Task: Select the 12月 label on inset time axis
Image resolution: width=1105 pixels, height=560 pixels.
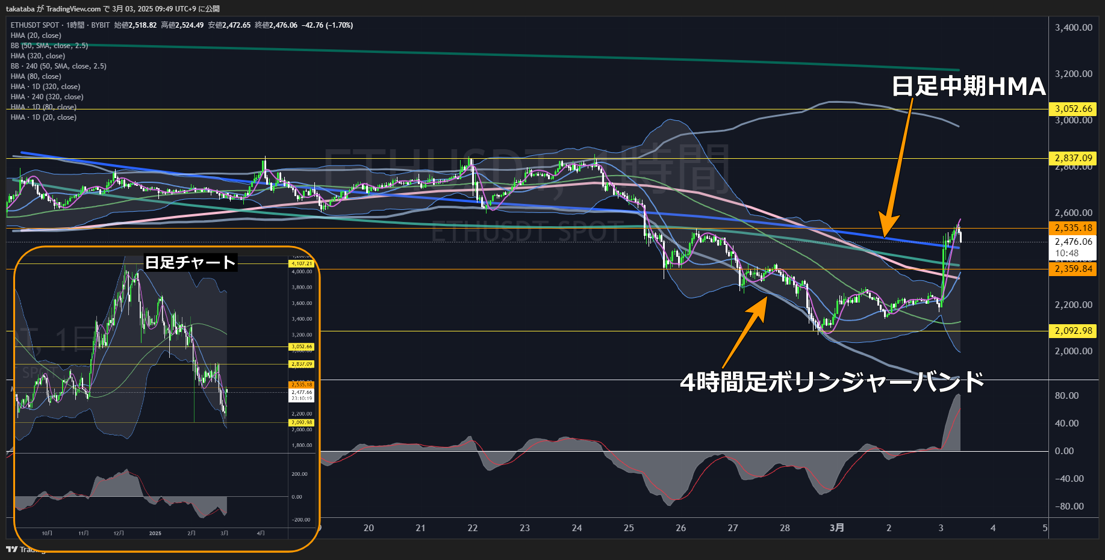Action: (119, 534)
